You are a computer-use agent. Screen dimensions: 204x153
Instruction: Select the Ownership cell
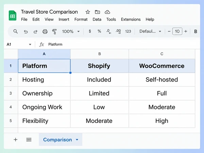[44, 93]
